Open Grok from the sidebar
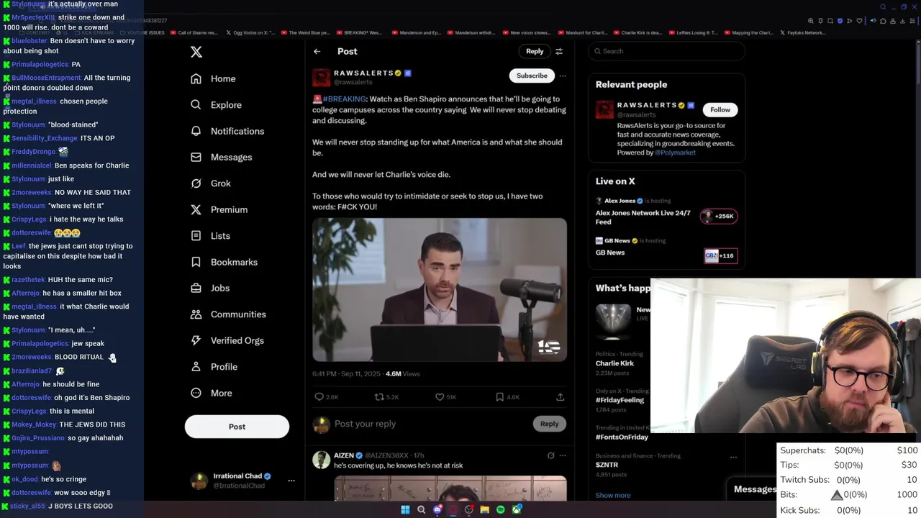921x518 pixels. [211, 183]
